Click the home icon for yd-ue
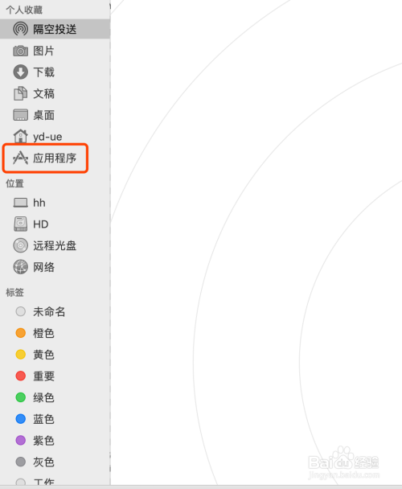 tap(21, 136)
